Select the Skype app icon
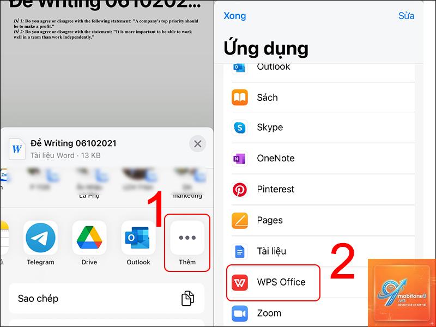The height and width of the screenshot is (327, 436). 240,128
